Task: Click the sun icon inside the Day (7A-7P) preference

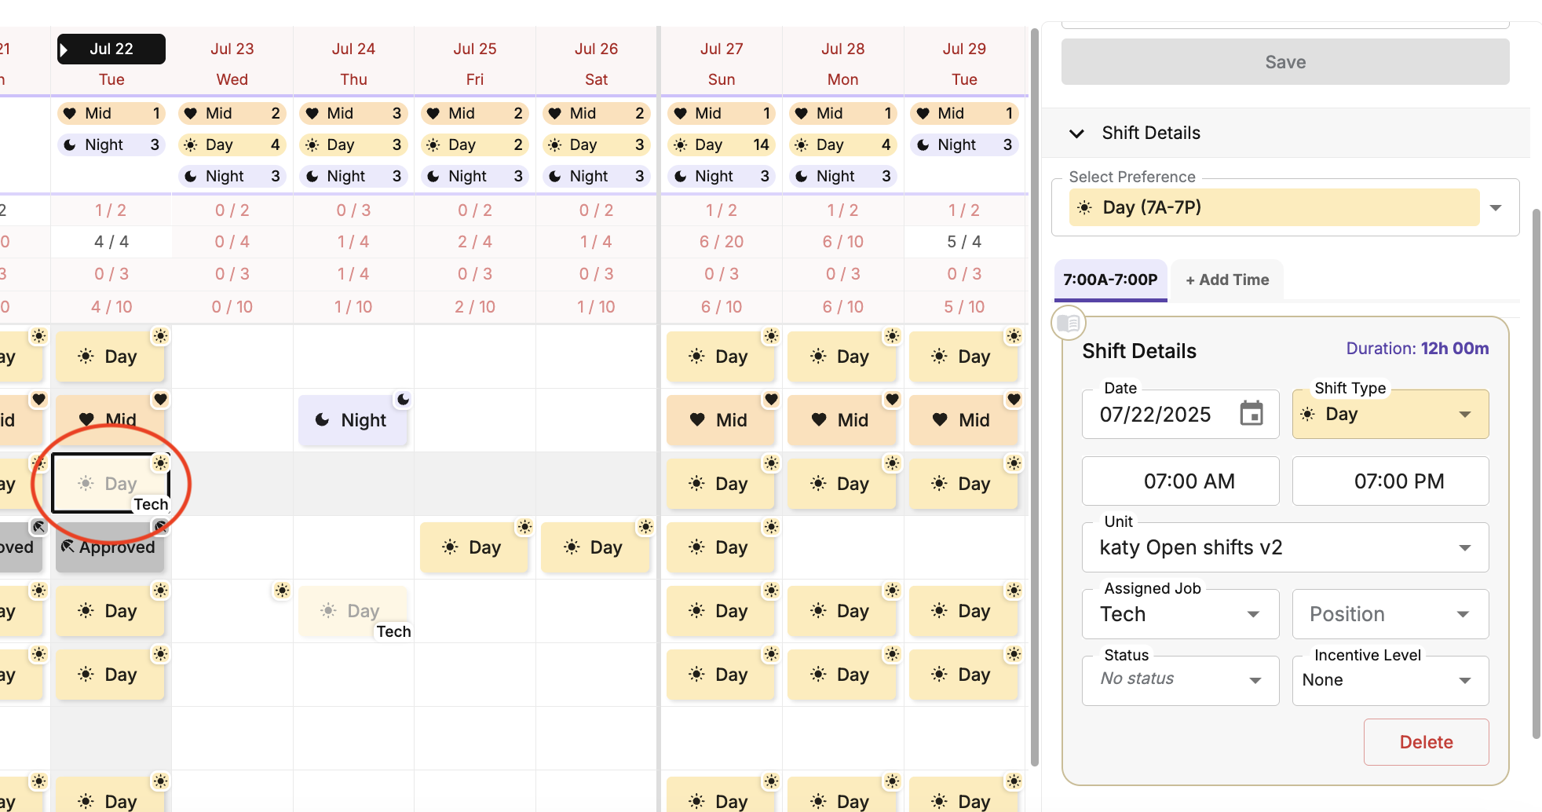Action: [1086, 207]
